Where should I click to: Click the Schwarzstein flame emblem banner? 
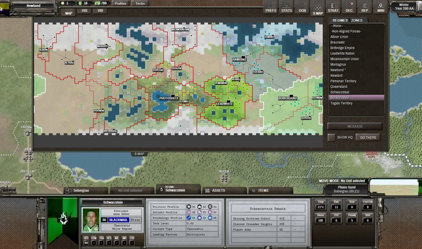[x=64, y=218]
